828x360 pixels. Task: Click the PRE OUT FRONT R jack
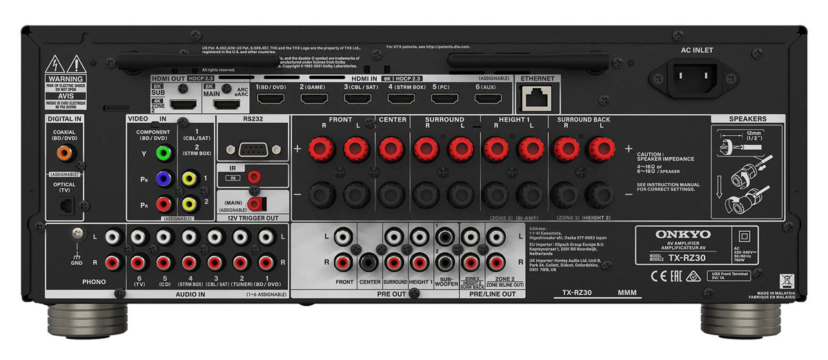[x=344, y=263]
